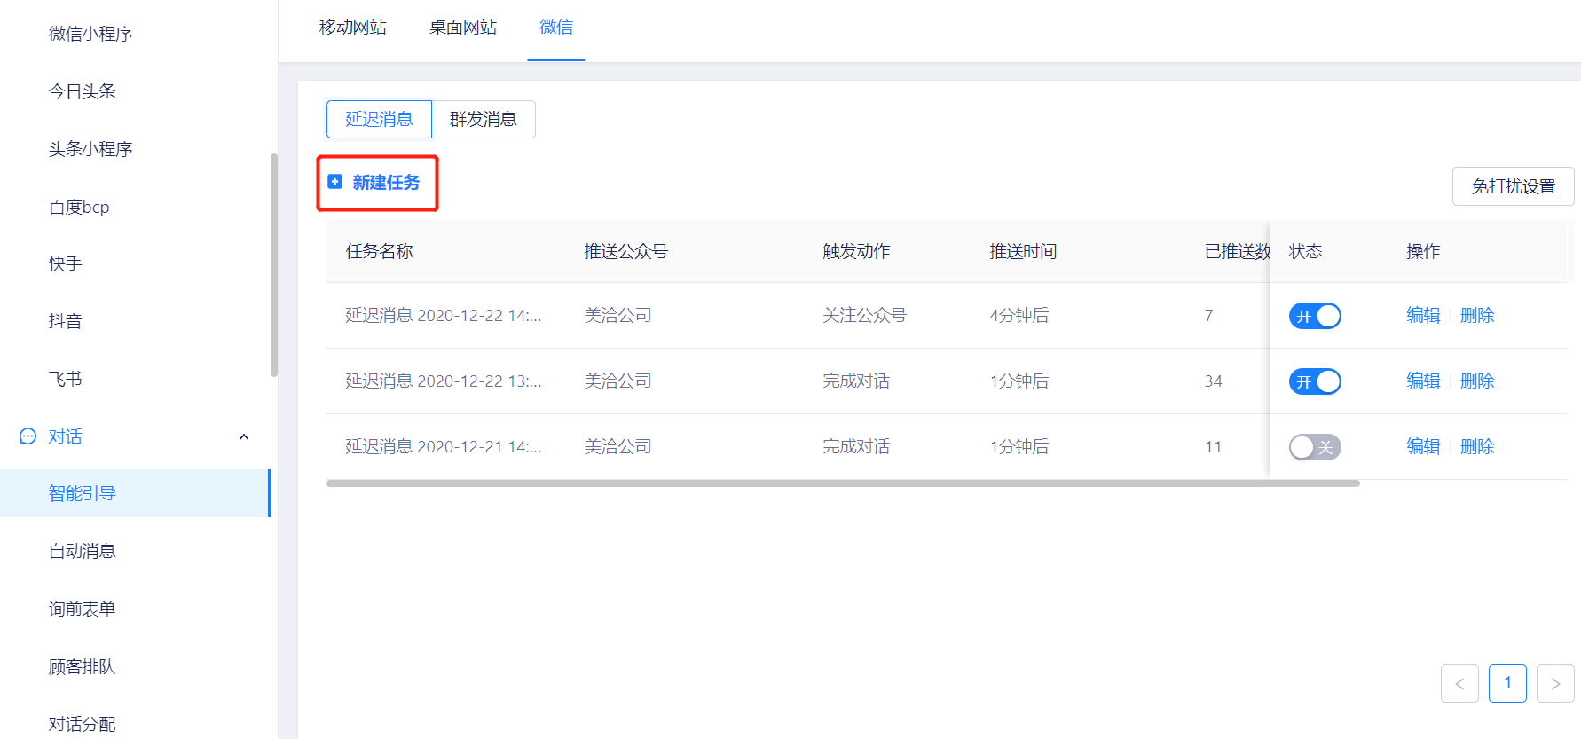Screen dimensions: 1581x739
Task: Open 抖音 in the sidebar
Action: tap(65, 321)
